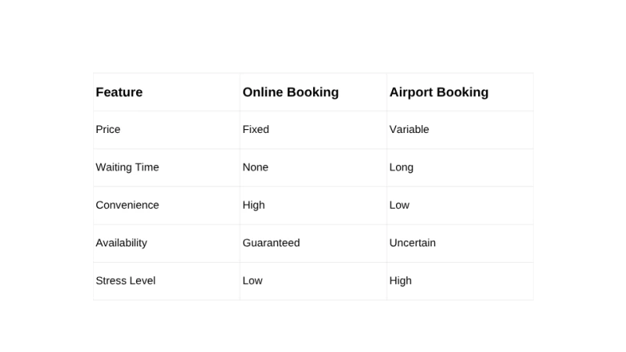This screenshot has height=352, width=626.
Task: Select the Long waiting time cell
Action: (401, 167)
